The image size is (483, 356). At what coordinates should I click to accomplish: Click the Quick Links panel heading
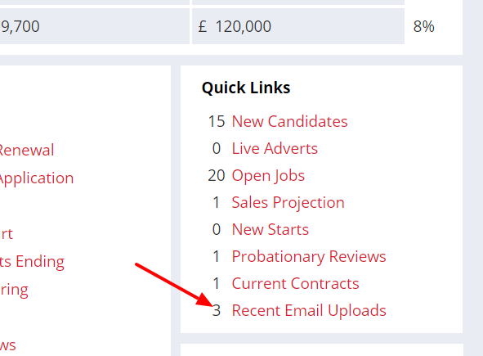(246, 88)
